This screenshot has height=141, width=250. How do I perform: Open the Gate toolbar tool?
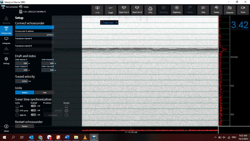point(203,10)
